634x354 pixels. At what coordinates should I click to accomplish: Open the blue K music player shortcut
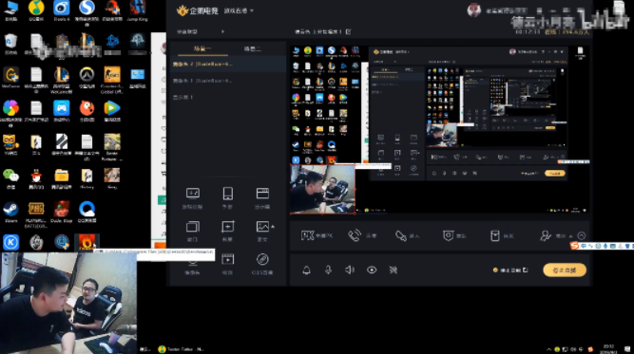pos(10,242)
